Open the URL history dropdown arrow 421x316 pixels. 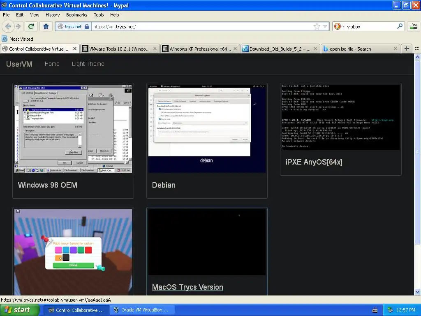(x=325, y=26)
